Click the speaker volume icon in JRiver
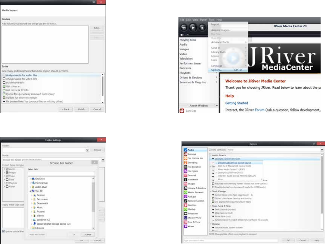The height and width of the screenshot is (244, 325). (182, 35)
